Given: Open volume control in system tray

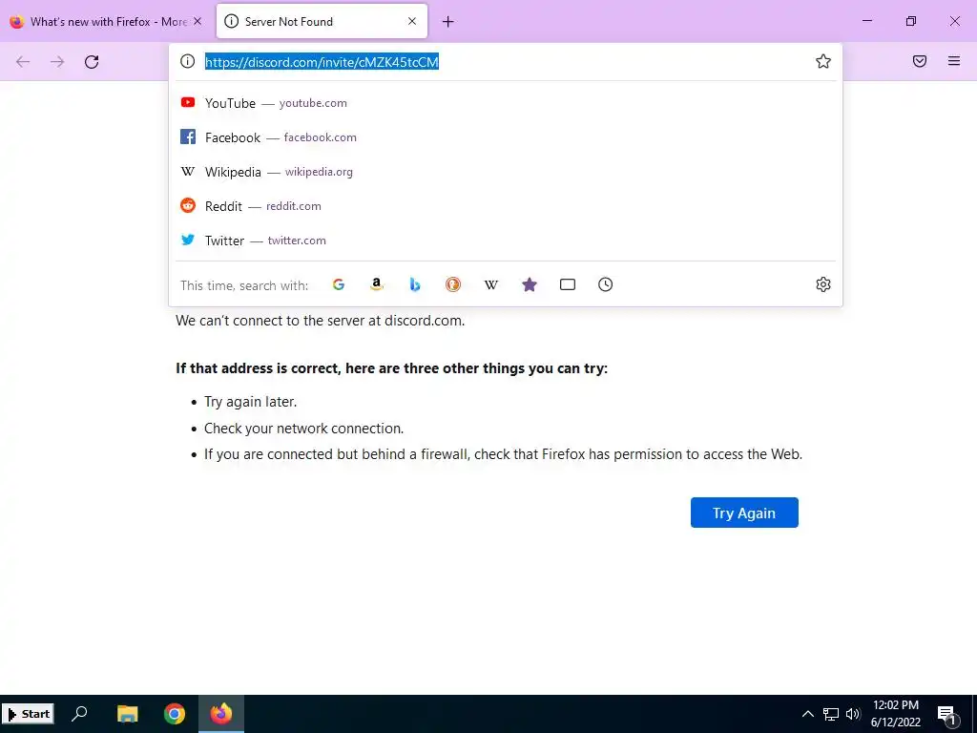Looking at the screenshot, I should [853, 714].
